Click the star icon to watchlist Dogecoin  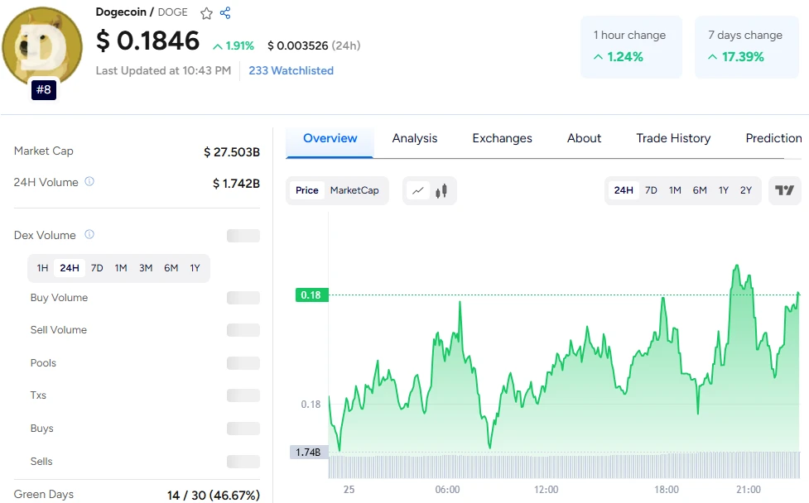pos(206,13)
